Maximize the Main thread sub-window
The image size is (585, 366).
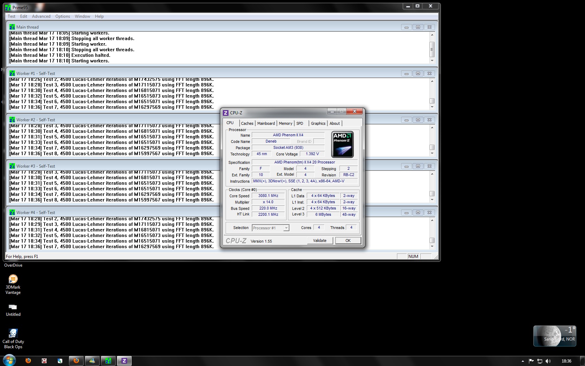(418, 27)
